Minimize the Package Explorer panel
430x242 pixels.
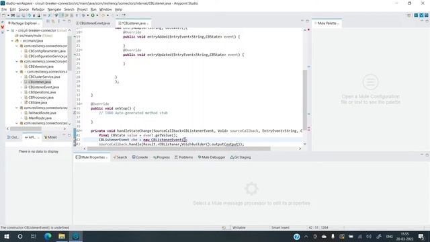[x=64, y=21]
